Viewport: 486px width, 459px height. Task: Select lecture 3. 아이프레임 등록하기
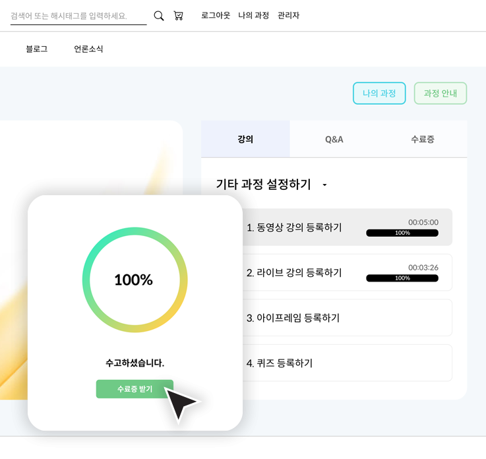pyautogui.click(x=346, y=318)
